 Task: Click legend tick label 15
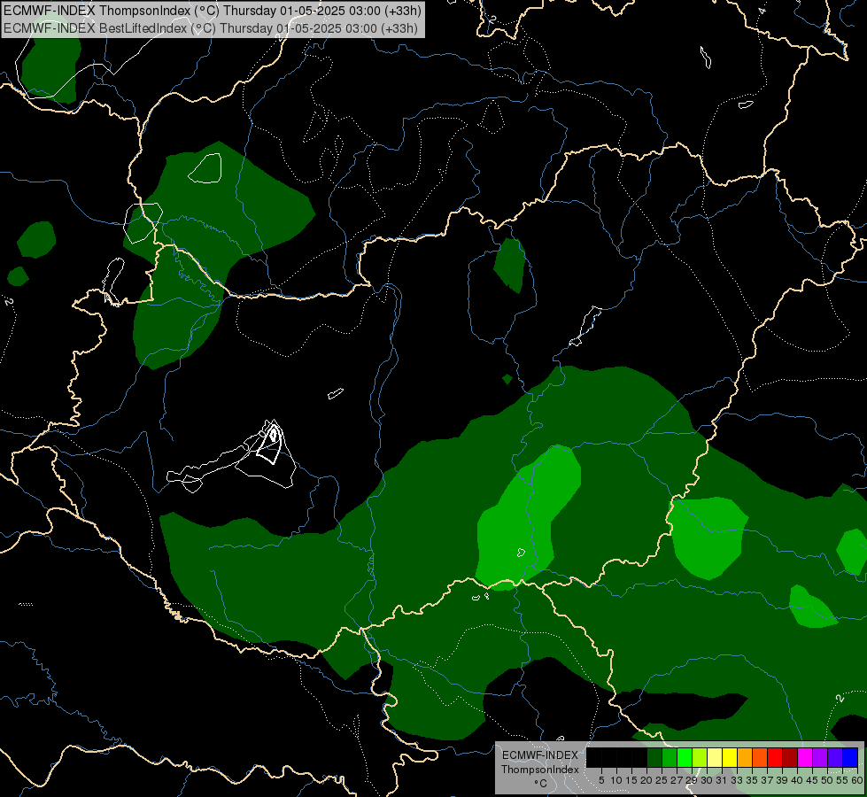pyautogui.click(x=631, y=780)
